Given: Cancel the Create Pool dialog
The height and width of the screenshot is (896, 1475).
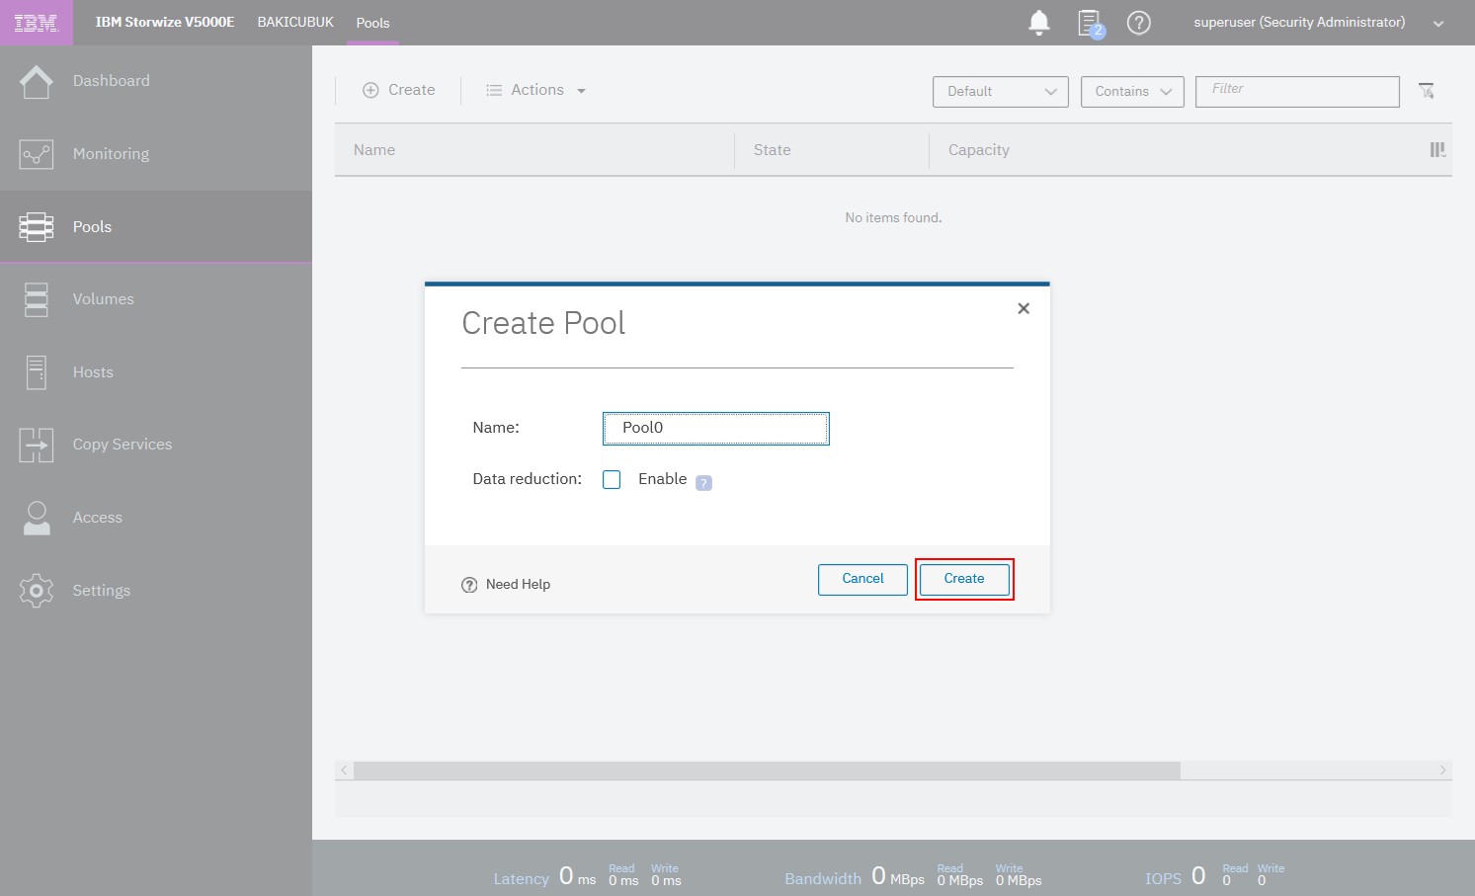Looking at the screenshot, I should 862,579.
